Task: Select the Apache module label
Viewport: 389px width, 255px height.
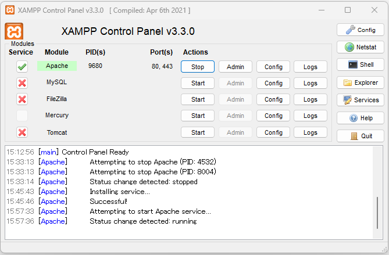Action: pos(57,66)
